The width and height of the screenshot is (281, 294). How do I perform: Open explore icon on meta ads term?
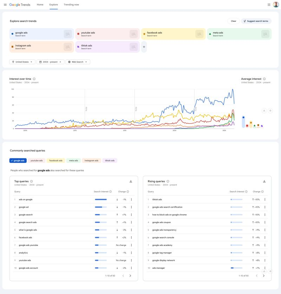[x=265, y=34]
